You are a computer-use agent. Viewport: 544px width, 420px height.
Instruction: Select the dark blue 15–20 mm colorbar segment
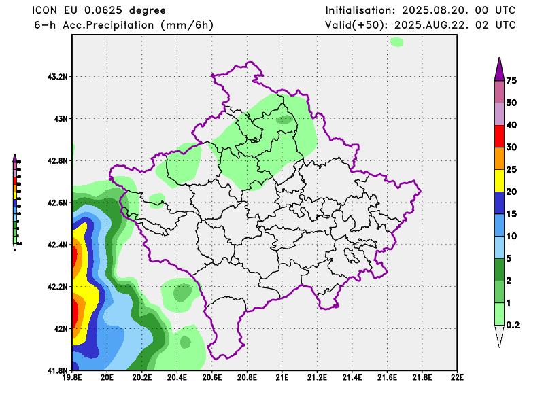[499, 203]
